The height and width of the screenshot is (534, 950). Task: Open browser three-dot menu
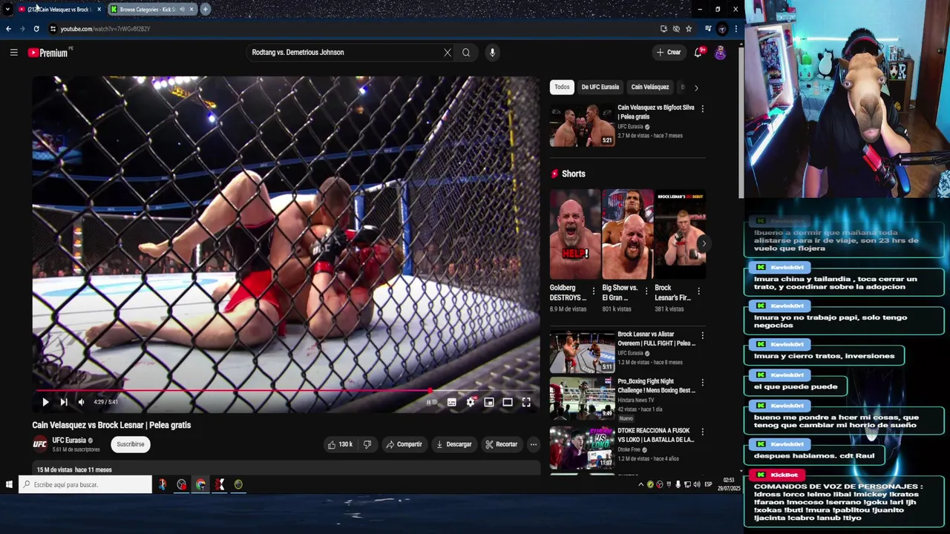(x=736, y=29)
